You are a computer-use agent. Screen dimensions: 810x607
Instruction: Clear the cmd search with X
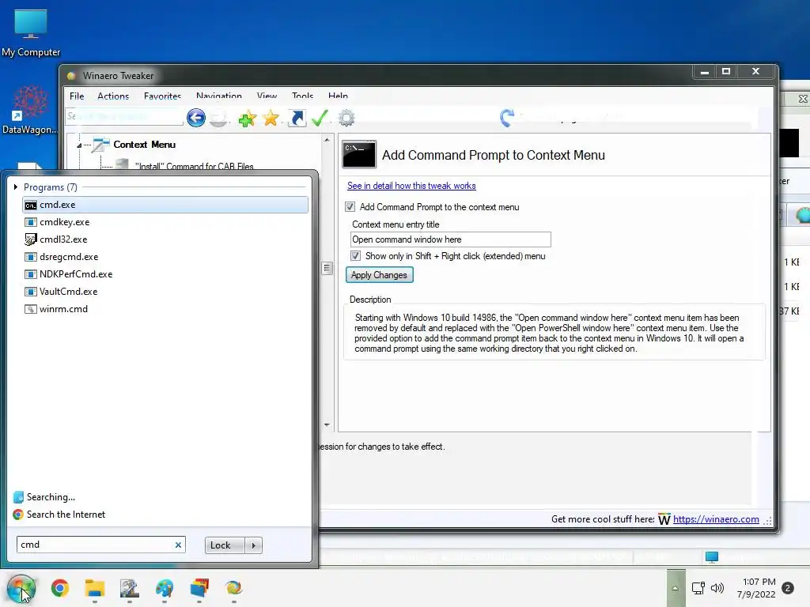coord(178,545)
